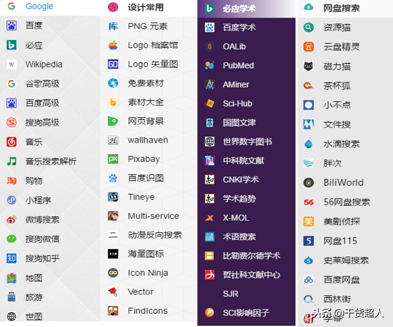Click the 淘 shopping icon

[x=12, y=181]
